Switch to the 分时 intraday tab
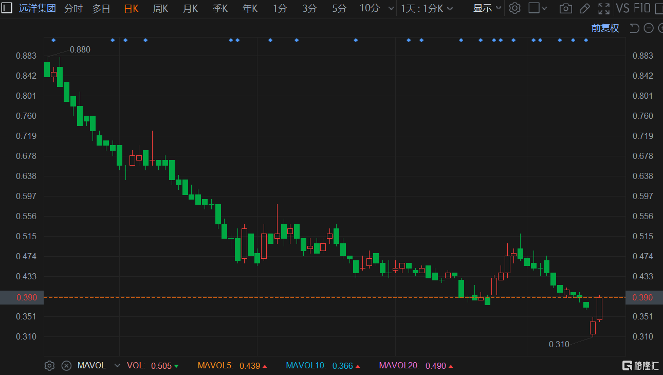This screenshot has height=375, width=663. (73, 8)
